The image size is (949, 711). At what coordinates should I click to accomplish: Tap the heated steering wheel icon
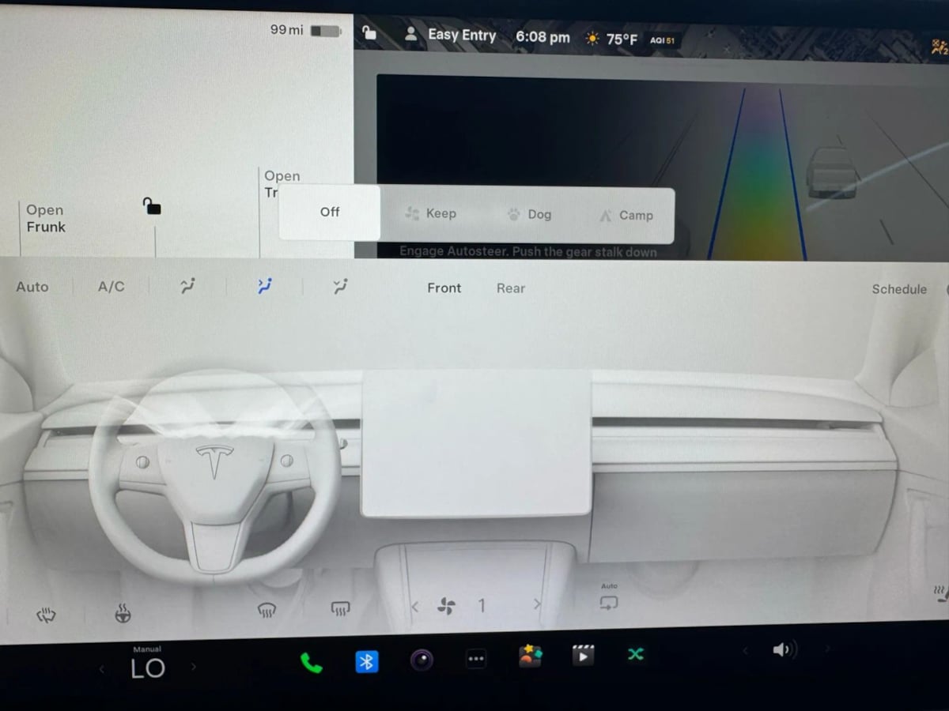coord(123,613)
